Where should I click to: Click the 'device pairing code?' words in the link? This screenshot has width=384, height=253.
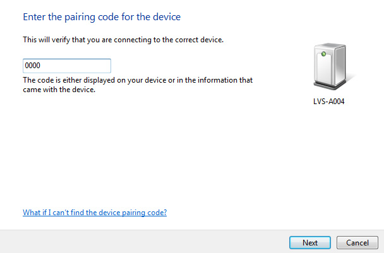tap(133, 213)
